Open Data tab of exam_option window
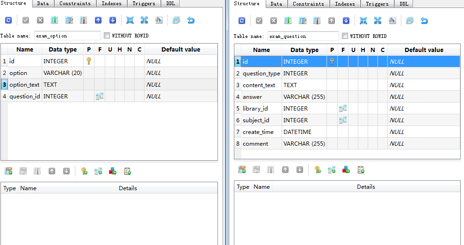 click(x=43, y=4)
